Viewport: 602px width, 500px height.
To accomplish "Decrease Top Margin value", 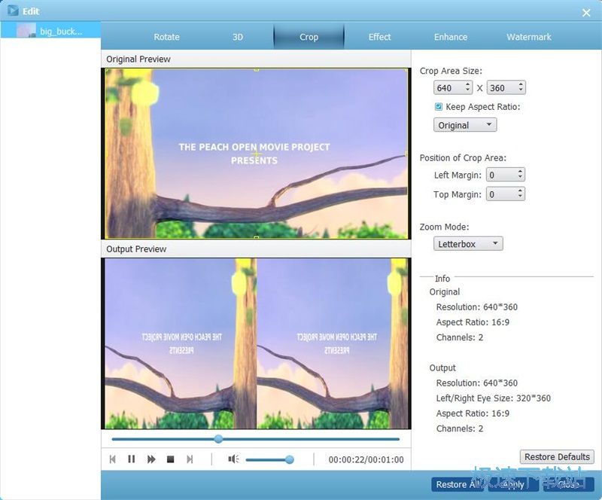I will click(520, 197).
